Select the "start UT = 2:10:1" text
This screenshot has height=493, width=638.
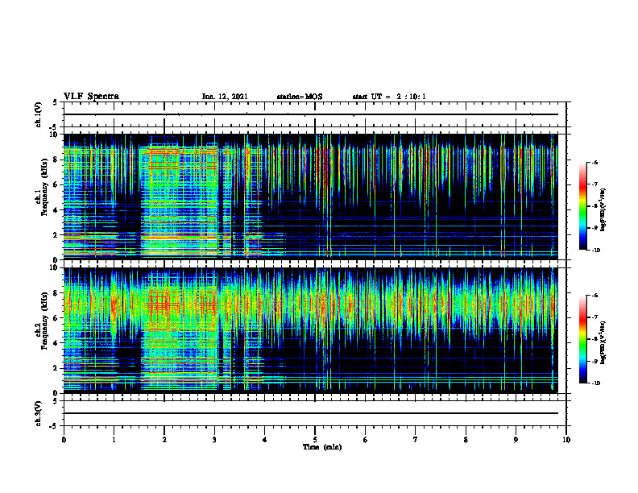pos(389,97)
